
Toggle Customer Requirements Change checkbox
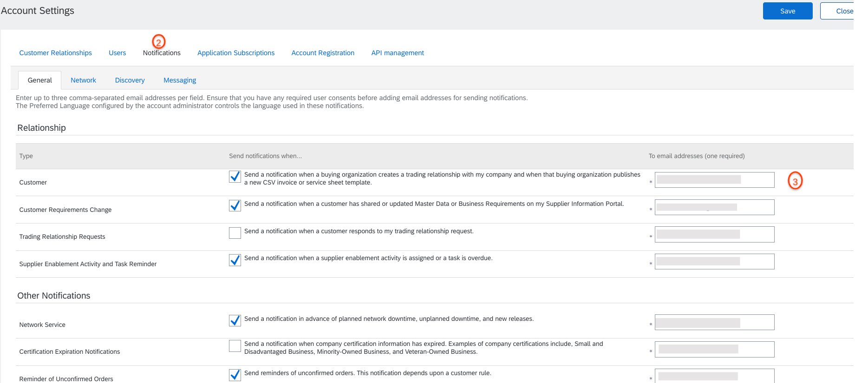click(235, 205)
